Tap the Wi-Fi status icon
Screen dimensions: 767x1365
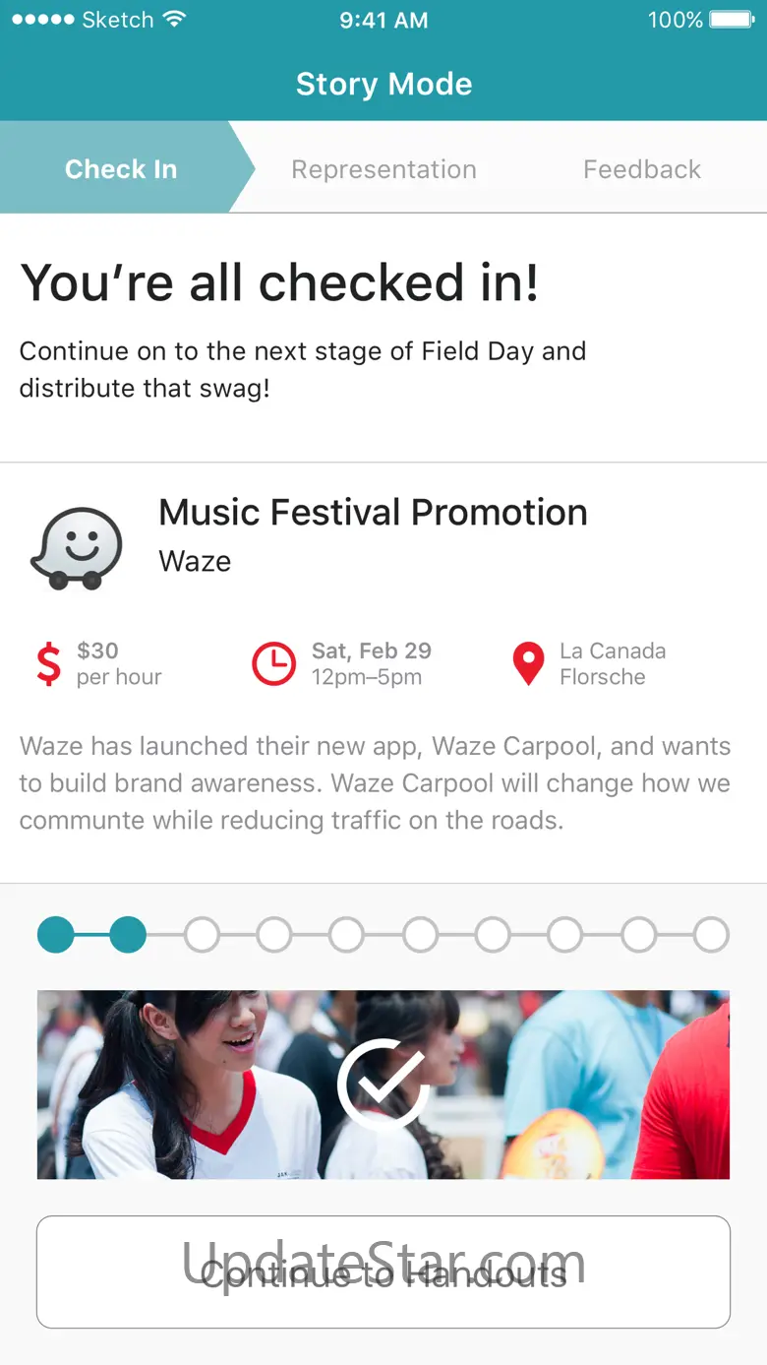(x=174, y=20)
